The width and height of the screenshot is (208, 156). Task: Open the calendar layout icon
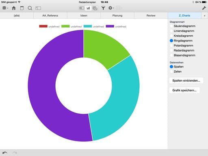22,8
